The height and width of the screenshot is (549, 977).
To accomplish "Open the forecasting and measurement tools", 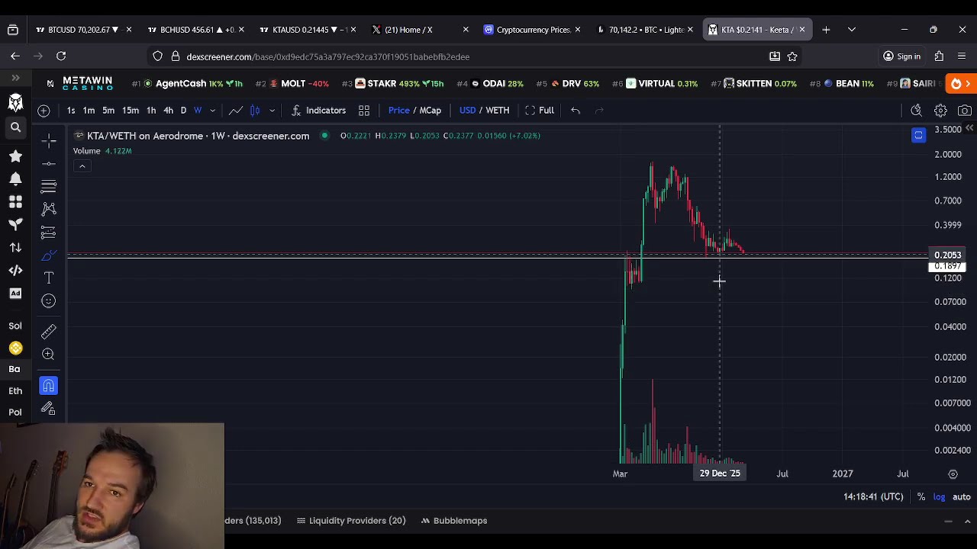I will coord(49,233).
